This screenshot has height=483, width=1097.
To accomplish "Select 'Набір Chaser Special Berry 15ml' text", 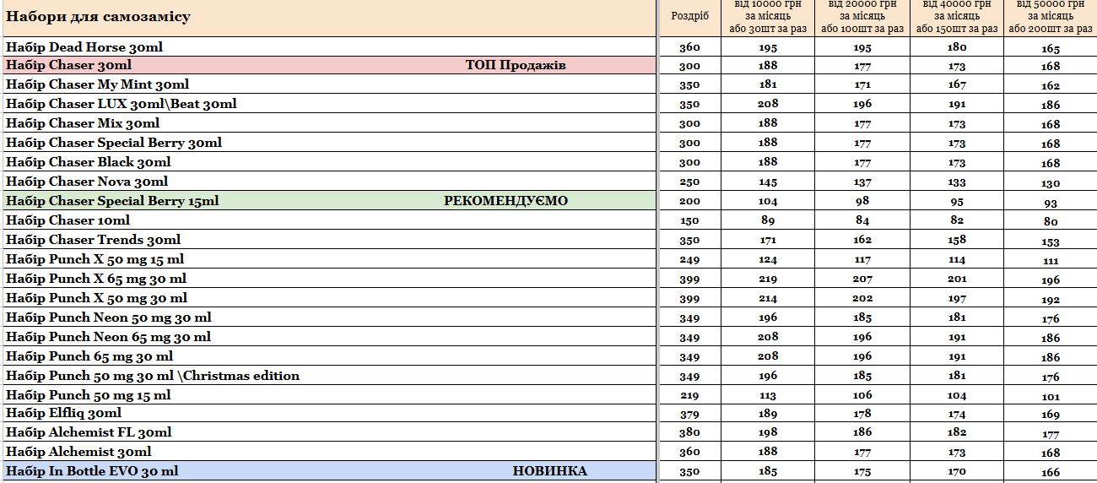I will click(112, 201).
